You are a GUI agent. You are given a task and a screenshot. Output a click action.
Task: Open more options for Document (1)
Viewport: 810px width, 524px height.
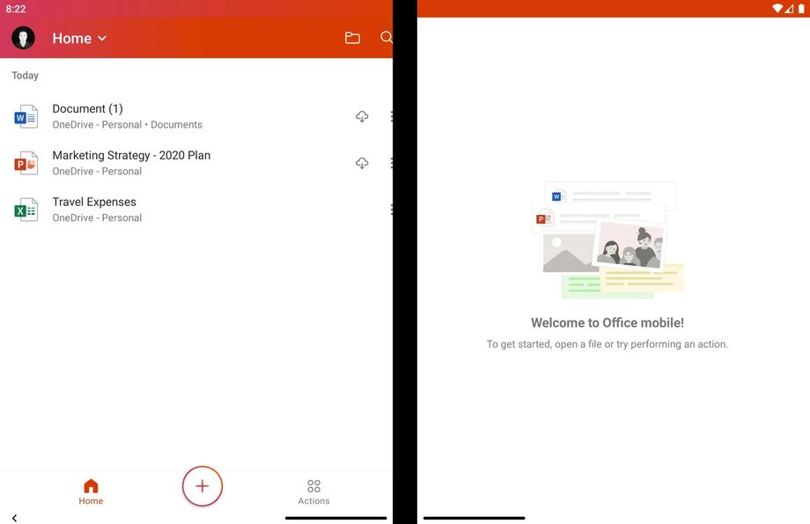coord(390,116)
